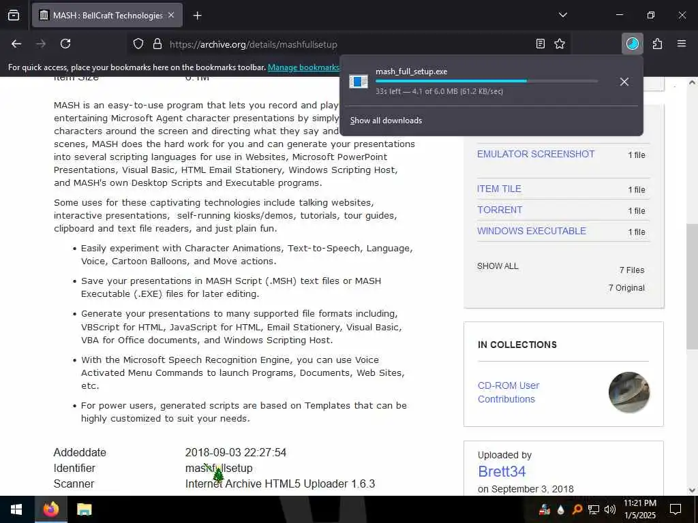Close the MASH BellCraft tab
The height and width of the screenshot is (523, 698).
[x=171, y=15]
